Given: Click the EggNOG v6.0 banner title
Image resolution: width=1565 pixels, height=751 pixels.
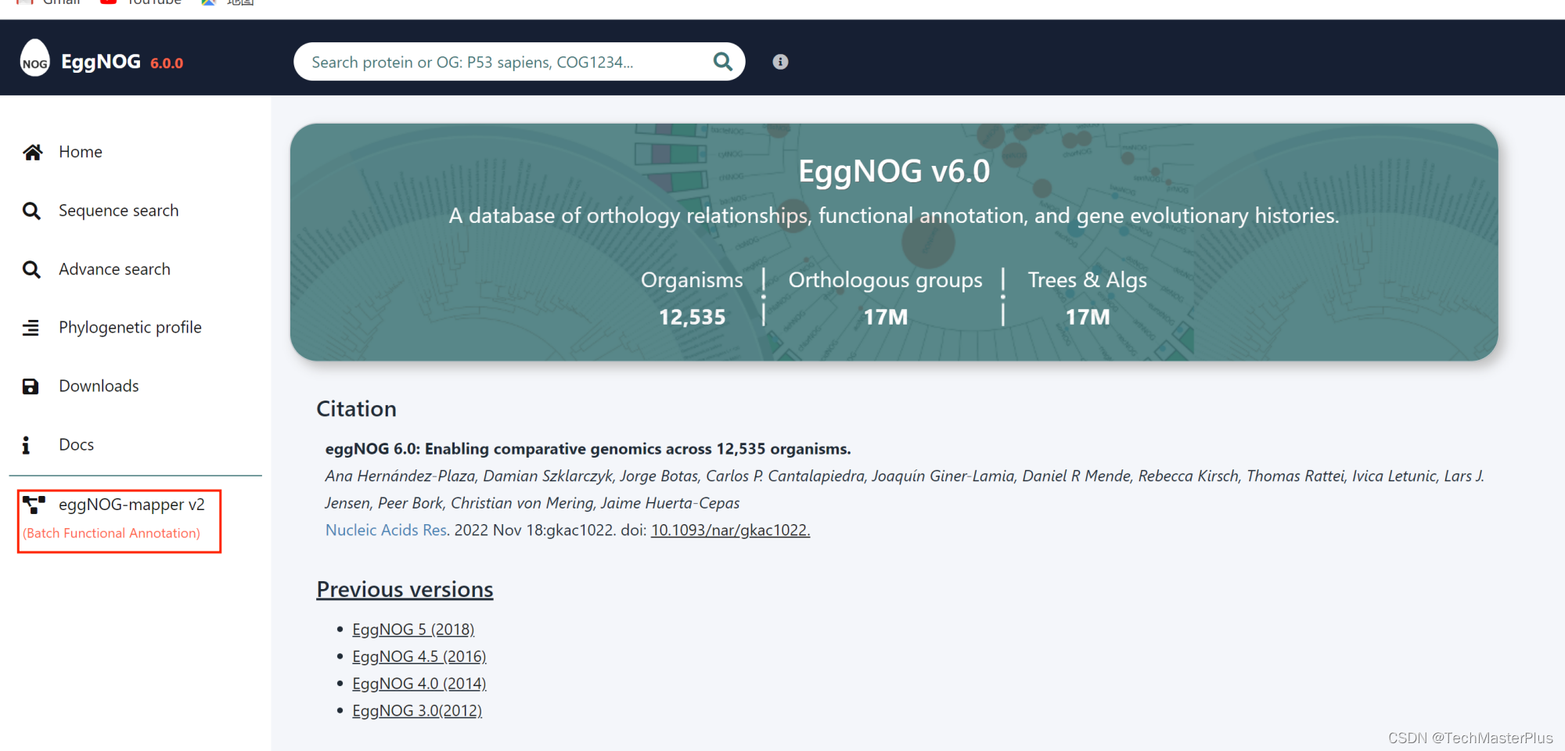Looking at the screenshot, I should 894,171.
